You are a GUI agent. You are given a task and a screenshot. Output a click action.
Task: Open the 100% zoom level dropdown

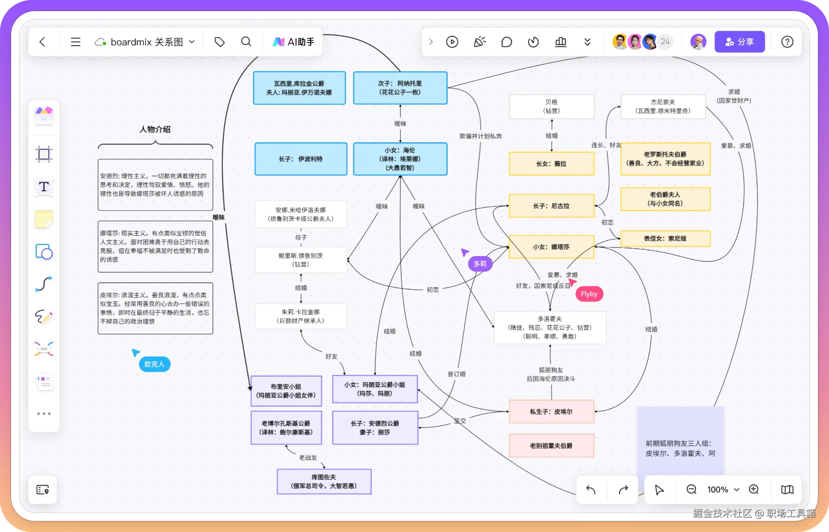tap(736, 489)
